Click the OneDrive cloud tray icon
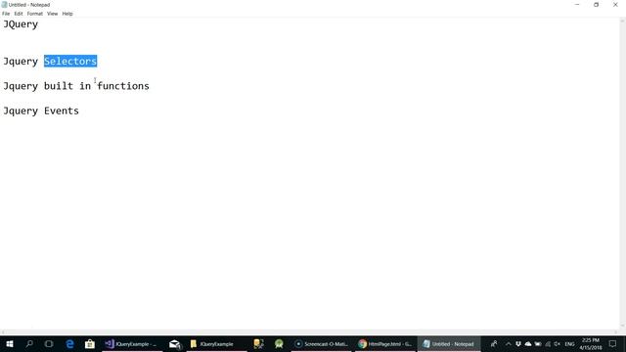Viewport: 626px width, 352px height. point(528,344)
